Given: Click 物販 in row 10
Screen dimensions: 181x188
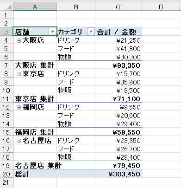Looking at the screenshot, I should point(65,91).
